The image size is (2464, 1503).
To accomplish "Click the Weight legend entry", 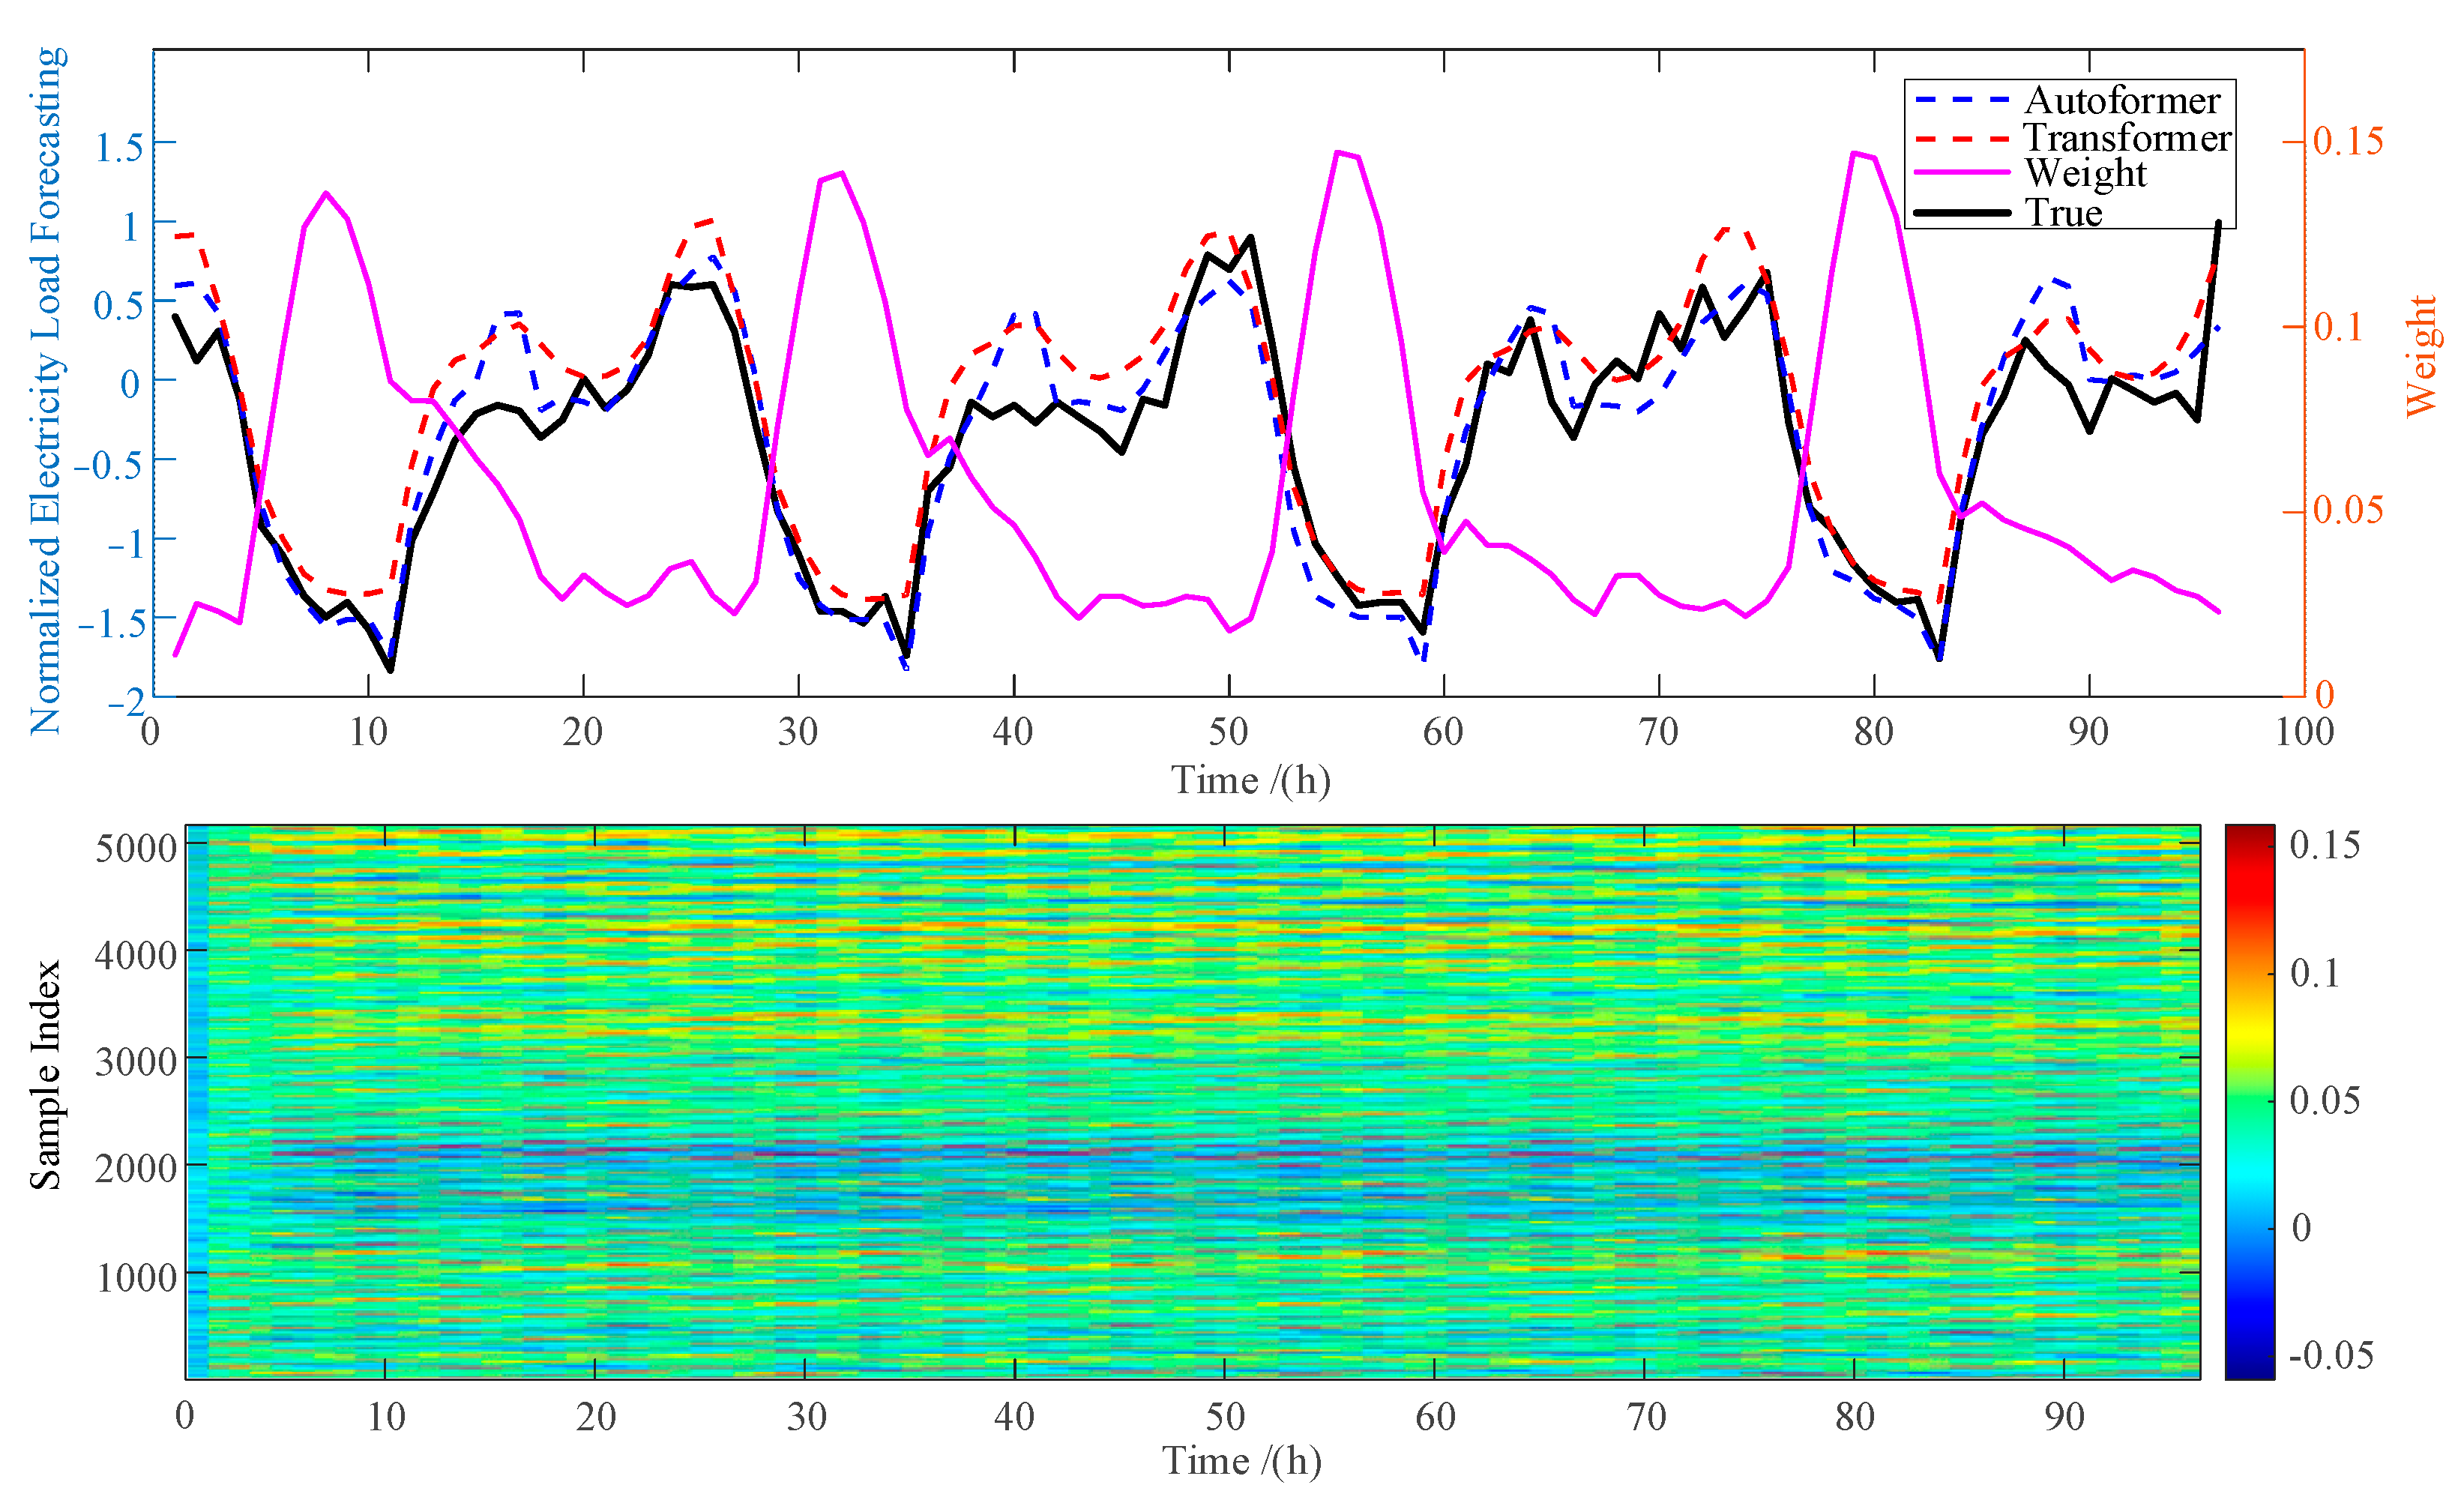I will 2085,173.
